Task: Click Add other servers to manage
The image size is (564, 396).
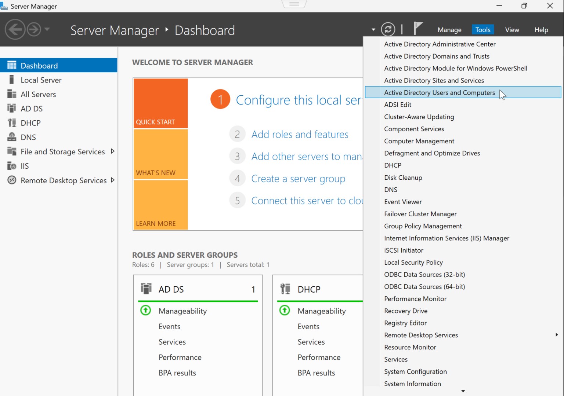Action: (307, 157)
